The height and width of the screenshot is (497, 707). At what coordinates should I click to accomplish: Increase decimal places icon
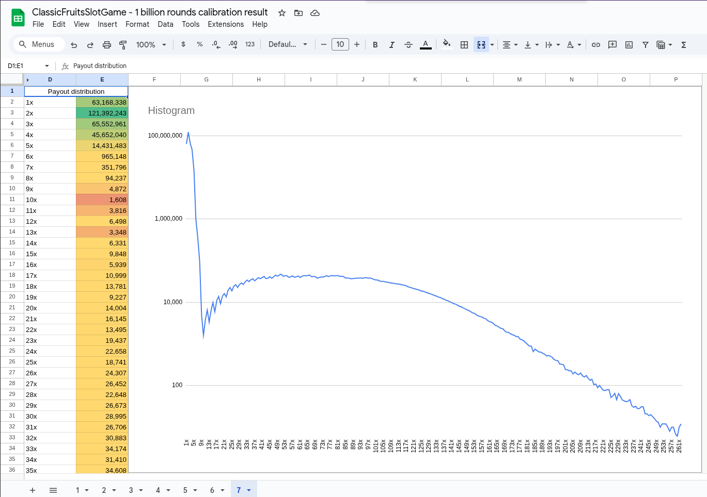(233, 44)
